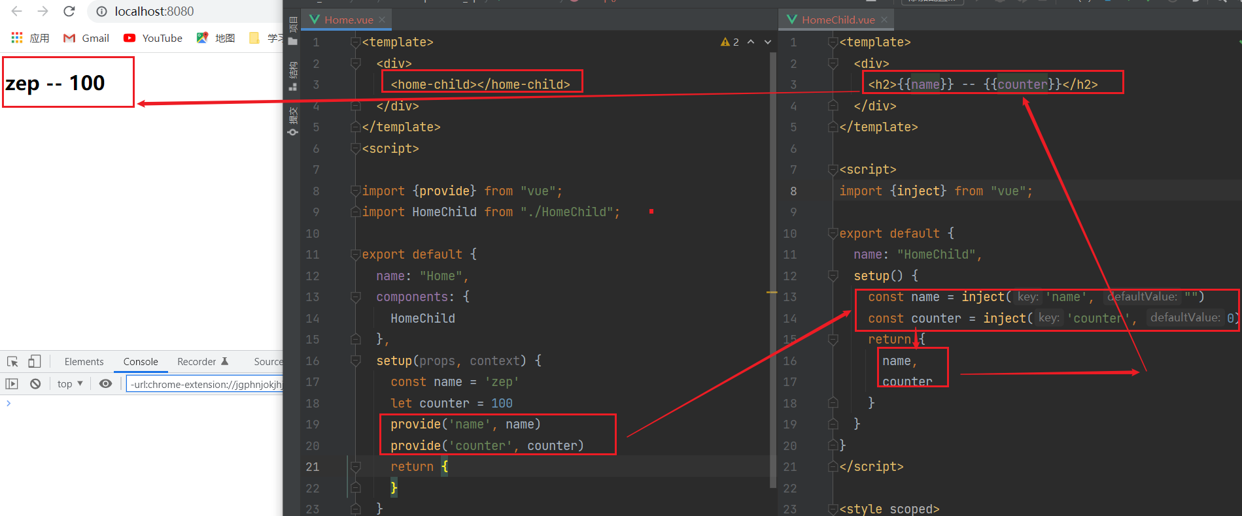The height and width of the screenshot is (516, 1242).
Task: Collapse the template block in Home.vue
Action: [x=356, y=42]
